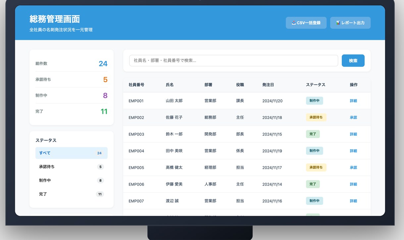
Task: Click 完了 status badge for EMP003
Action: 313,134
